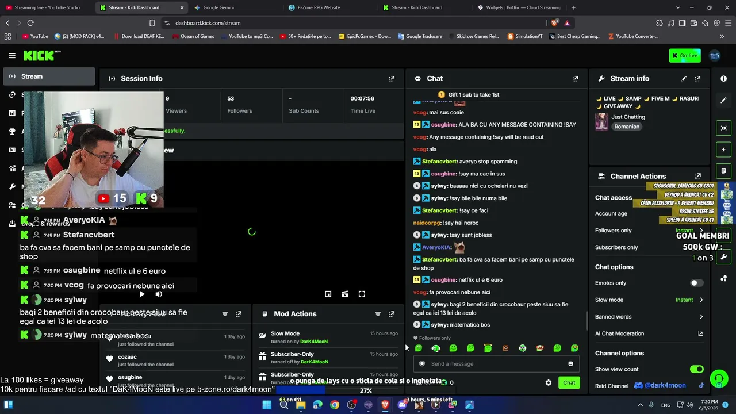Click the chat scrollbar
Screen dimensions: 736x414
(586, 321)
